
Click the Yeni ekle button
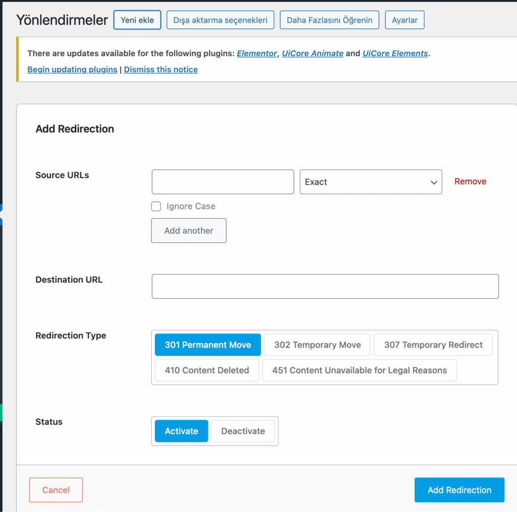pos(137,20)
